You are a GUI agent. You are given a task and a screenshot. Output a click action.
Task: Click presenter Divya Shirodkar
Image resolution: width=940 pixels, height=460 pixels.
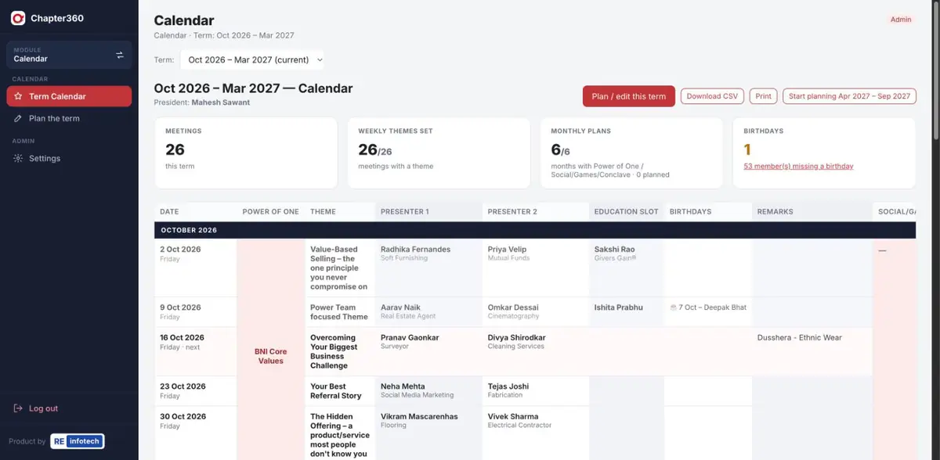(516, 338)
